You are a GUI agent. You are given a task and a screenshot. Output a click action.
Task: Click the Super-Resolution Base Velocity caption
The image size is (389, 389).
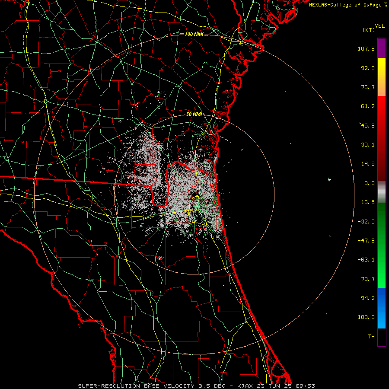click(x=197, y=386)
